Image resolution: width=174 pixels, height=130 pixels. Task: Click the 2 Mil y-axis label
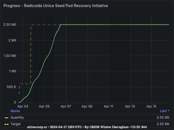click(x=12, y=40)
